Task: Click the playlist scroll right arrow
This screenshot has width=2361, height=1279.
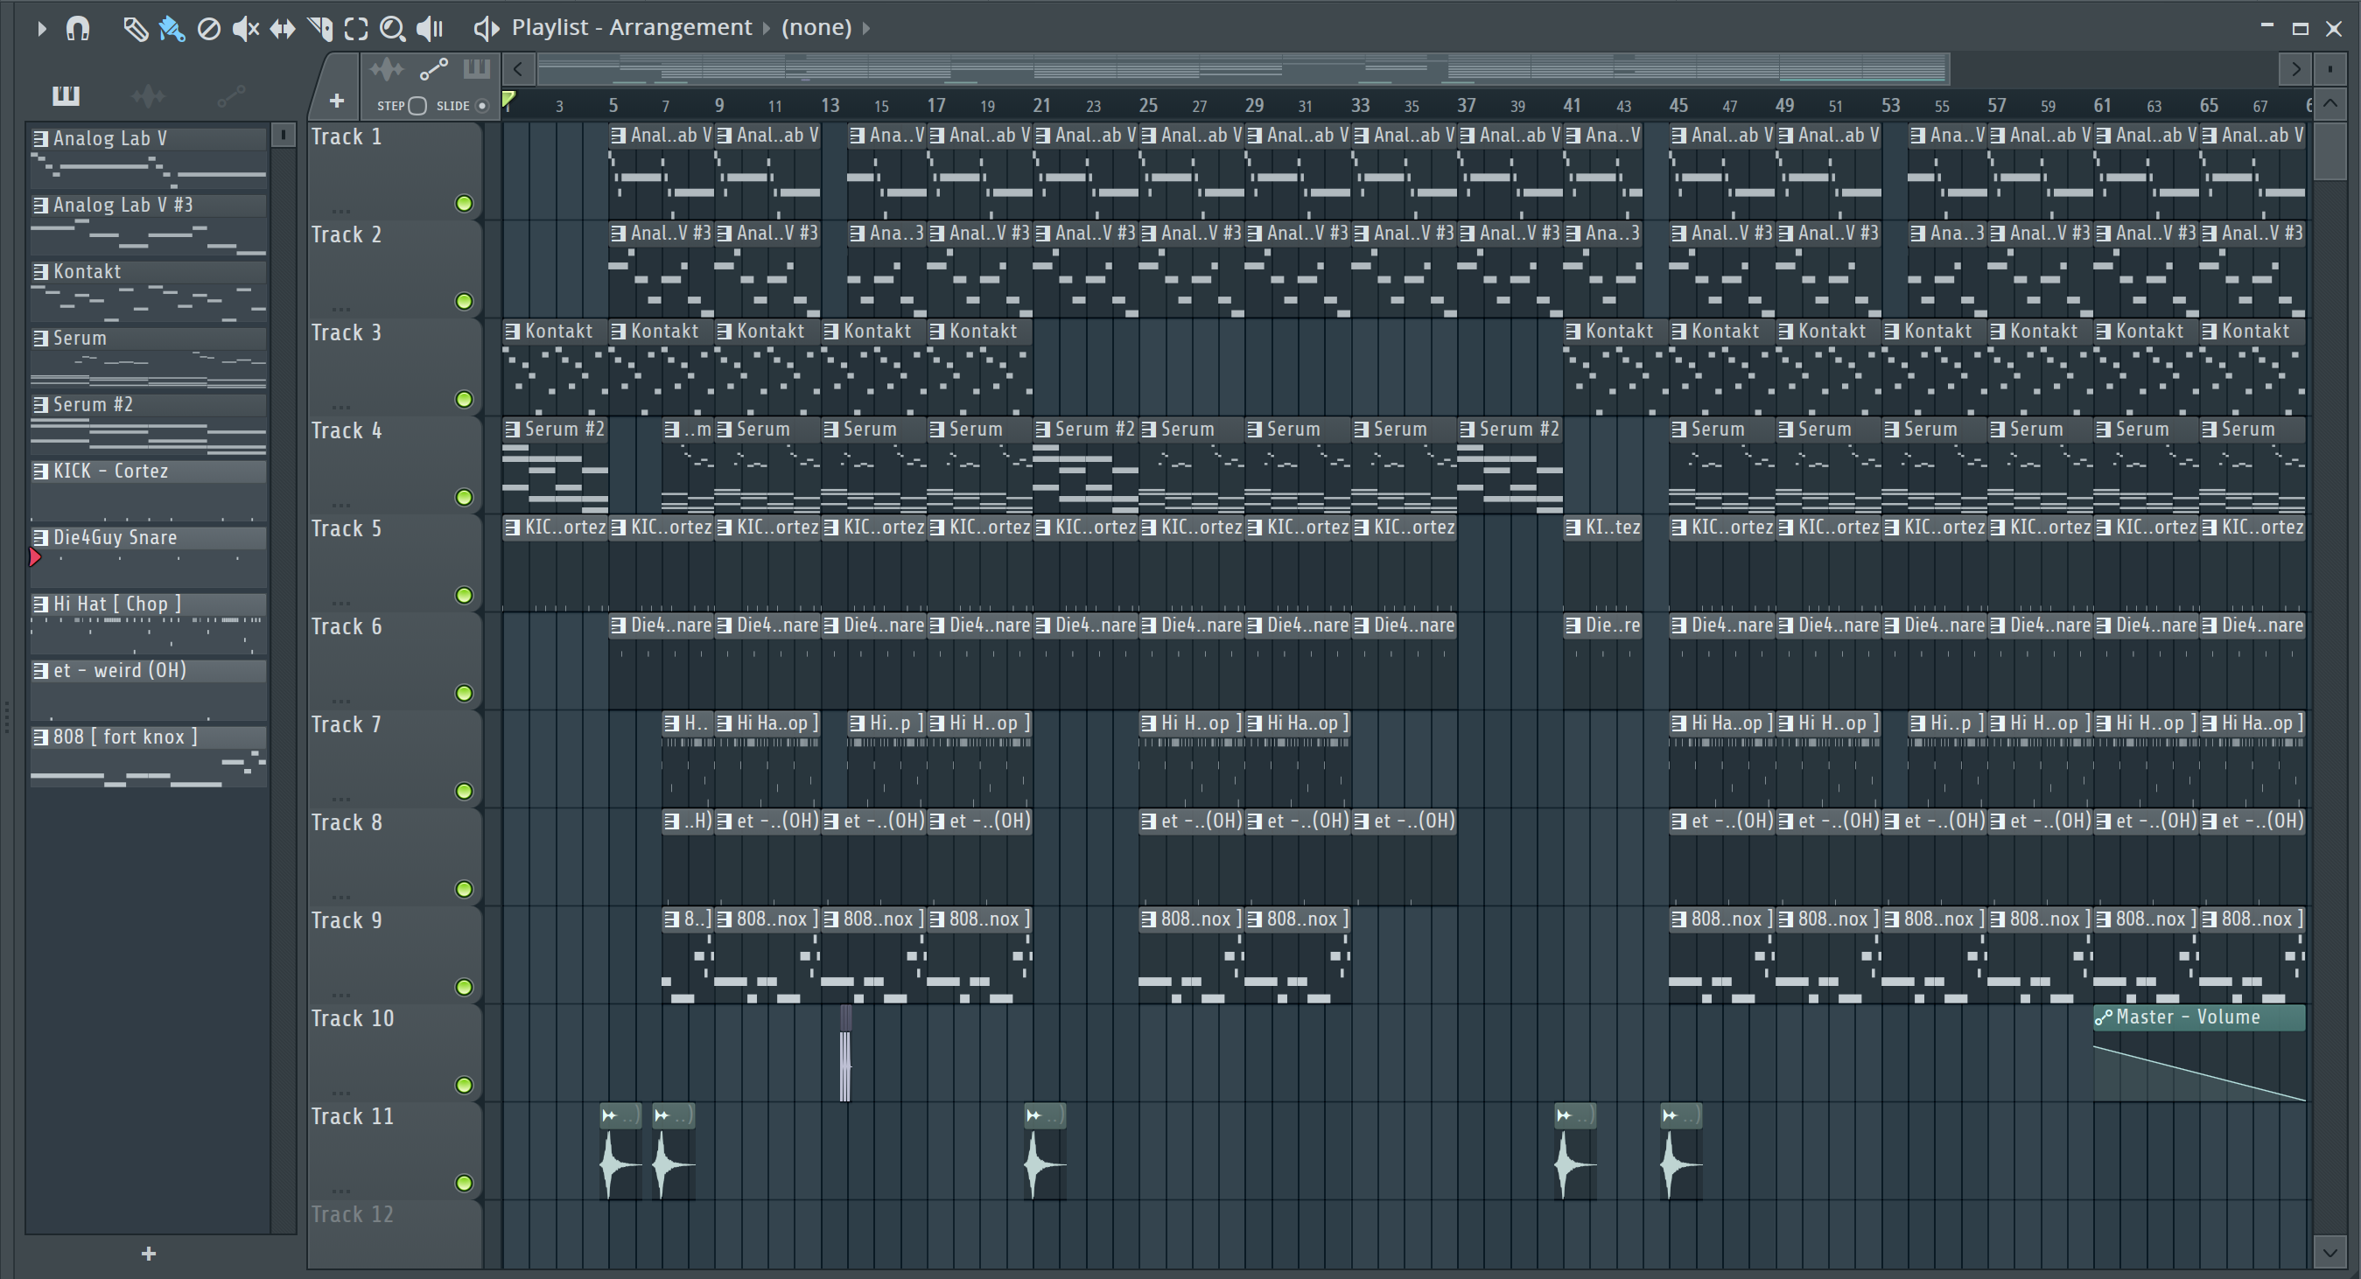Action: pos(2294,69)
